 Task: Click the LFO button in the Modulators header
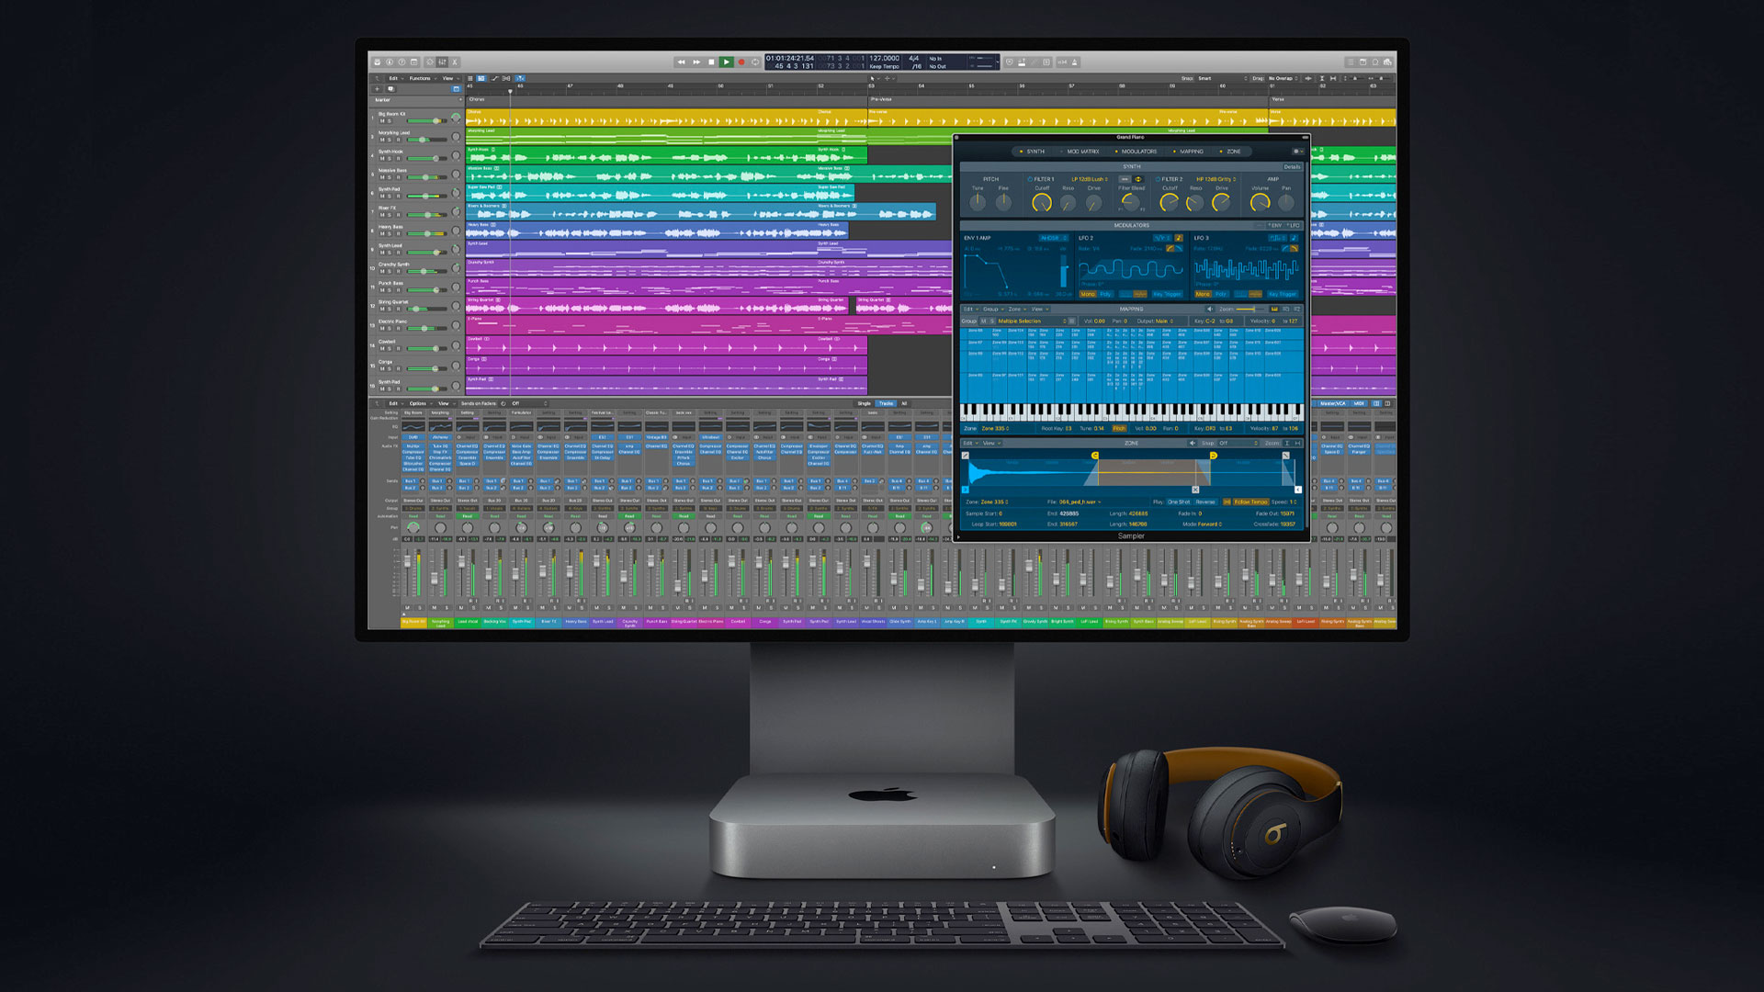click(x=1294, y=225)
